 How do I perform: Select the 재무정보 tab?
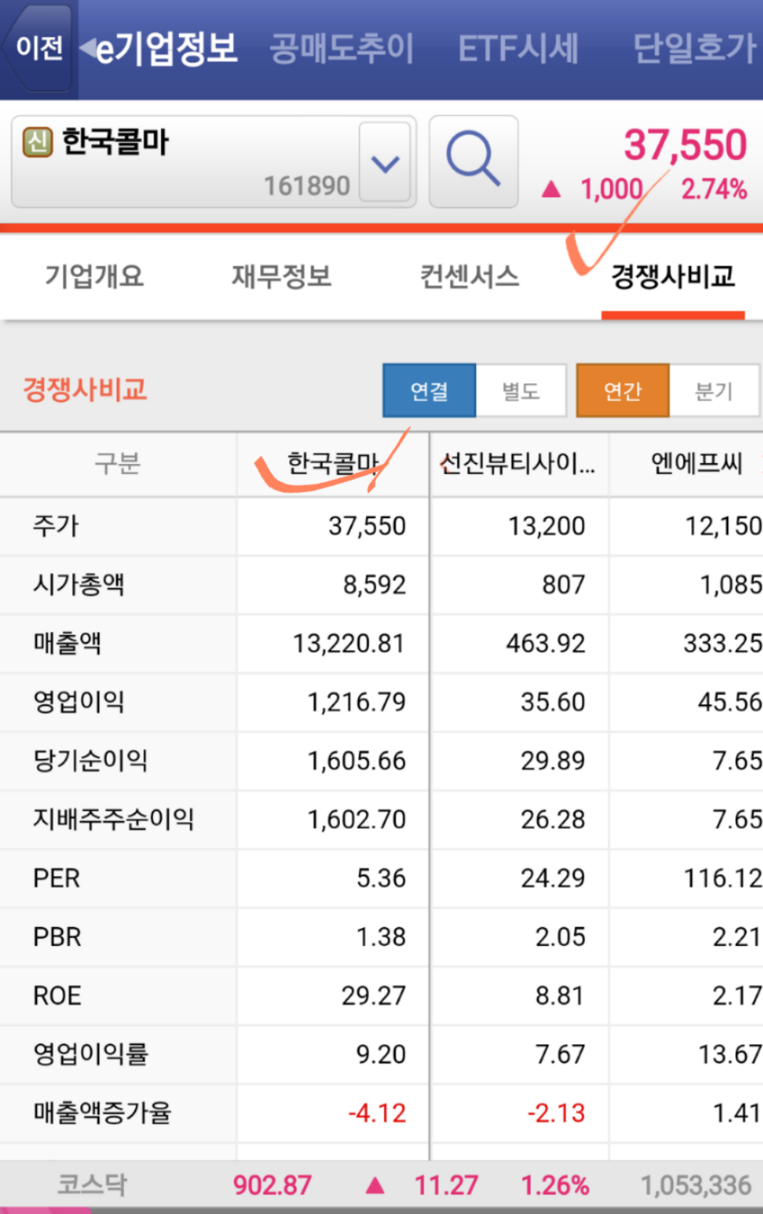click(281, 276)
